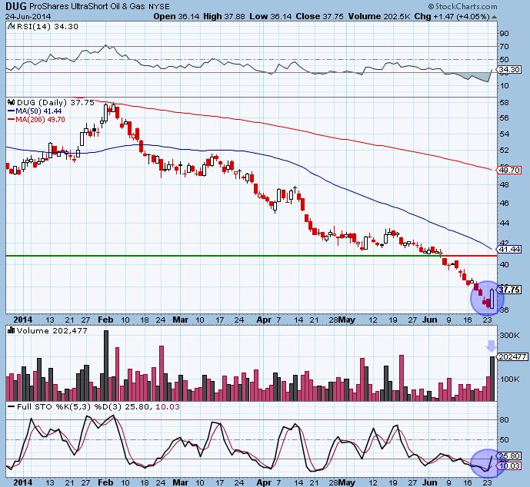Click the 'Close 37.75' value in header
Viewport: 530px width, 487px height.
pos(320,16)
